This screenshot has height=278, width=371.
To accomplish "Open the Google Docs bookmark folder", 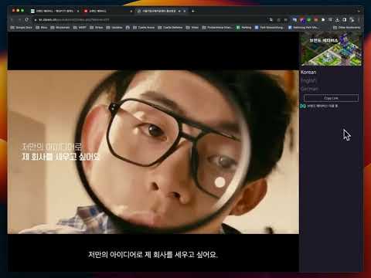I will pyautogui.click(x=21, y=27).
